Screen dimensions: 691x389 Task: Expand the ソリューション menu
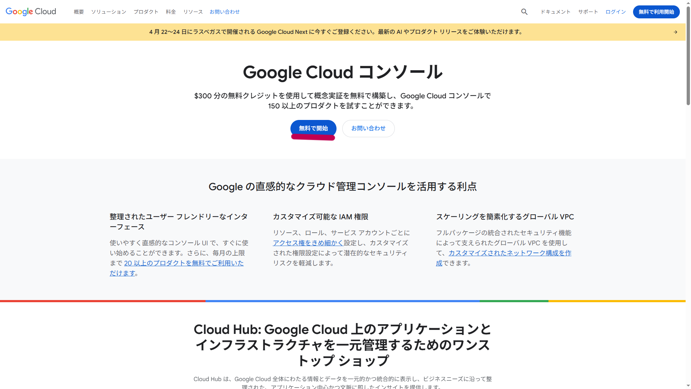(108, 12)
